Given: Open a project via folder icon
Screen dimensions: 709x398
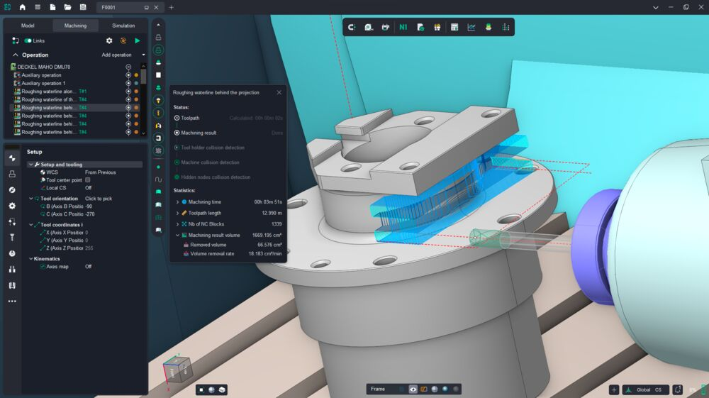Looking at the screenshot, I should pyautogui.click(x=67, y=7).
